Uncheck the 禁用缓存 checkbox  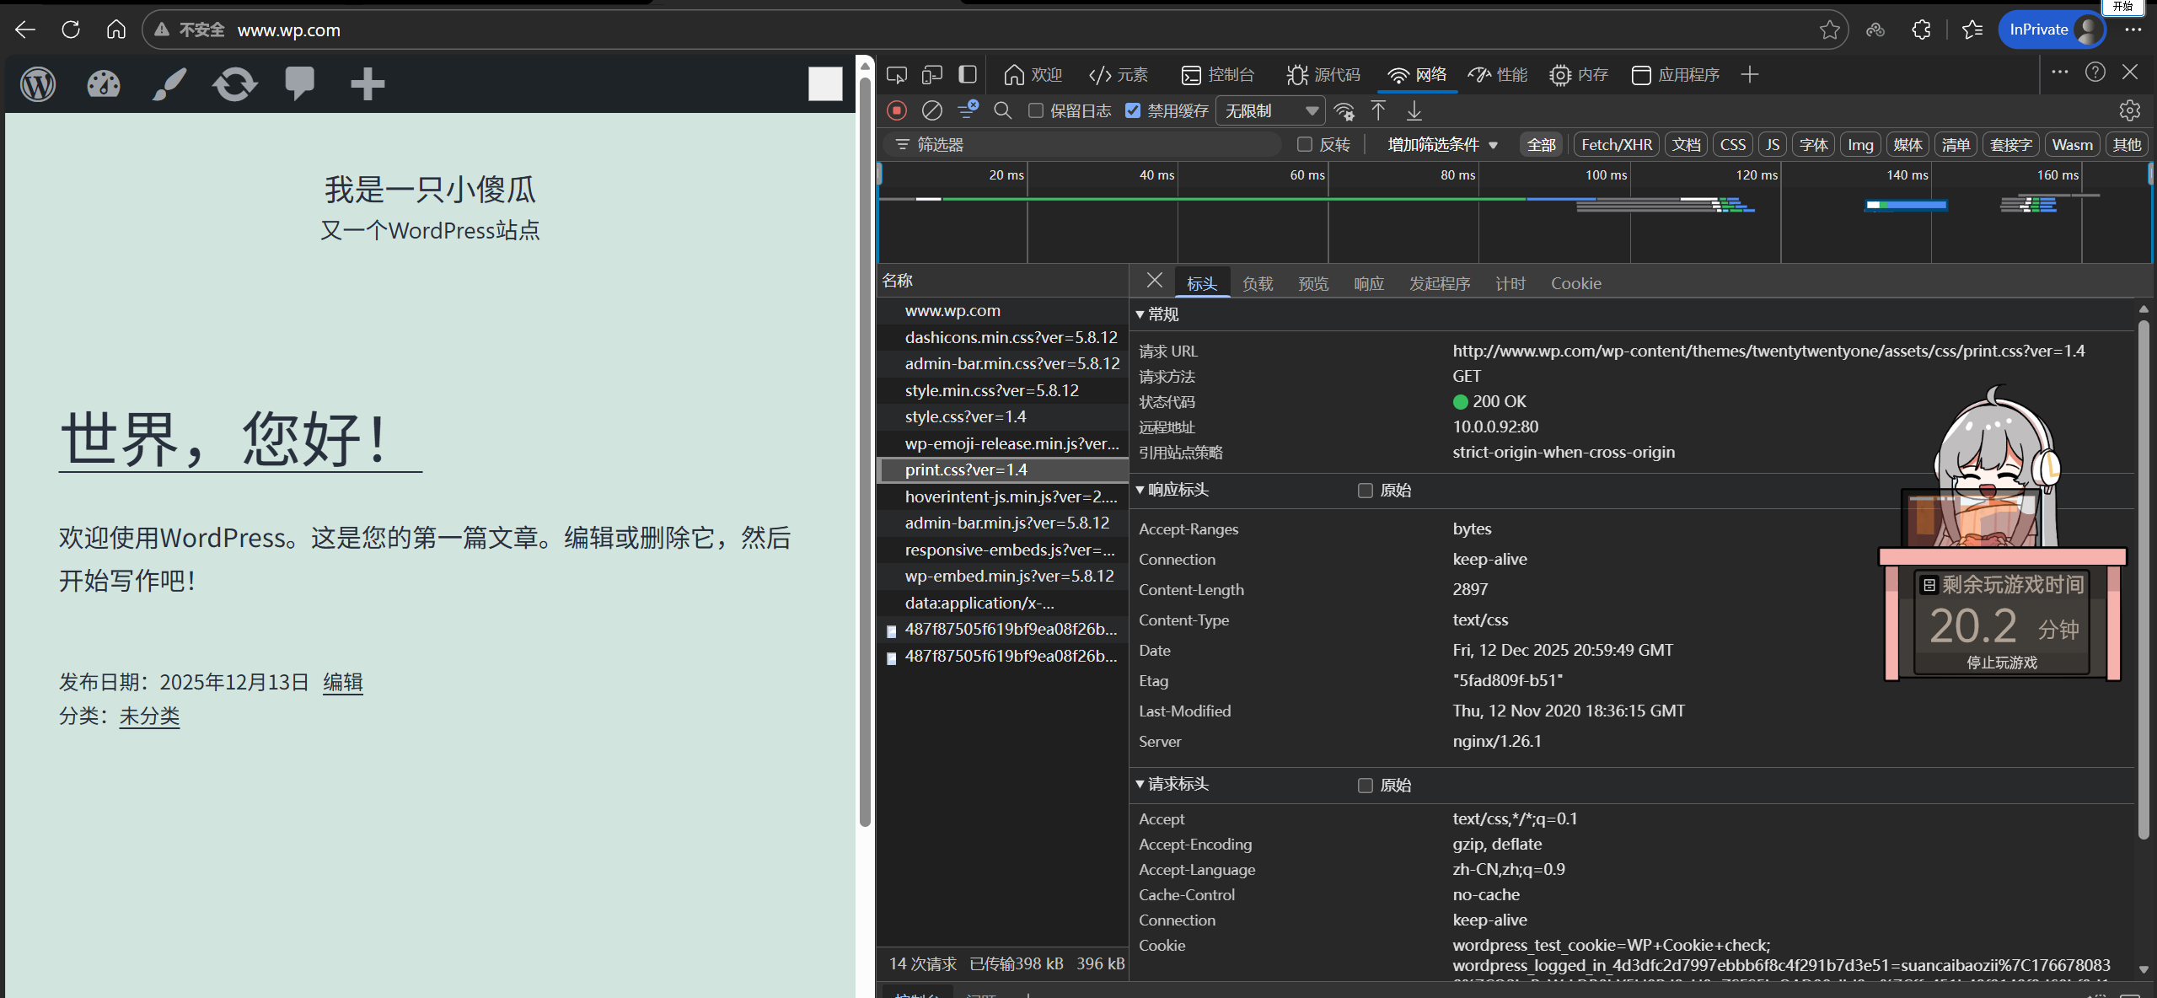pyautogui.click(x=1134, y=110)
